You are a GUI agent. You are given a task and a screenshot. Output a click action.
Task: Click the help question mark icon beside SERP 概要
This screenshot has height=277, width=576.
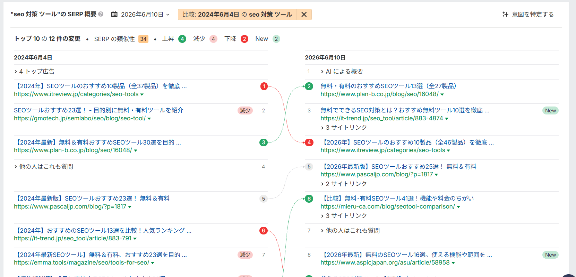101,14
